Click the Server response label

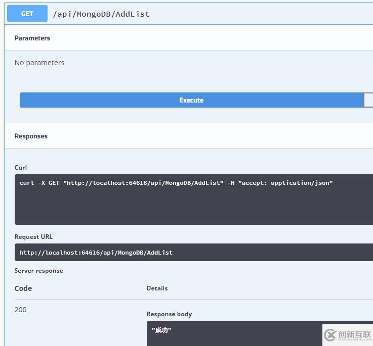point(39,271)
